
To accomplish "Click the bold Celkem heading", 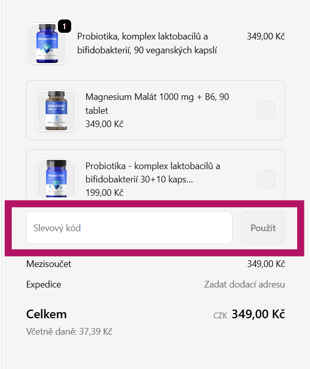I will tap(47, 314).
